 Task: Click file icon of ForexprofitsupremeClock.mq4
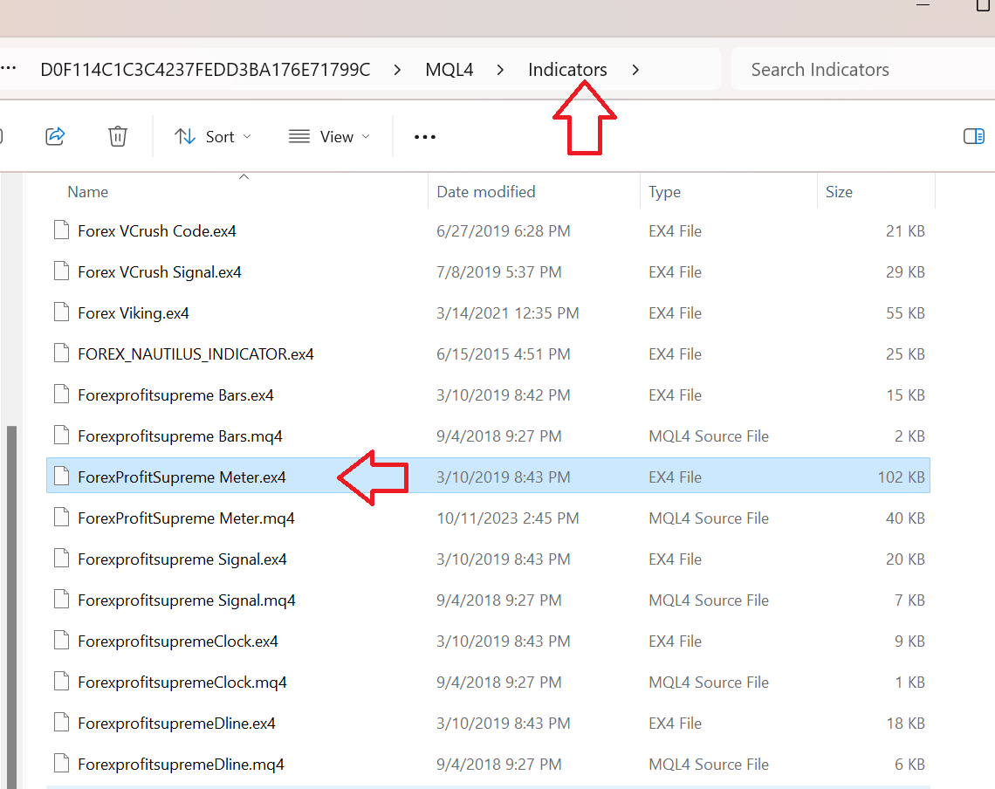tap(62, 681)
